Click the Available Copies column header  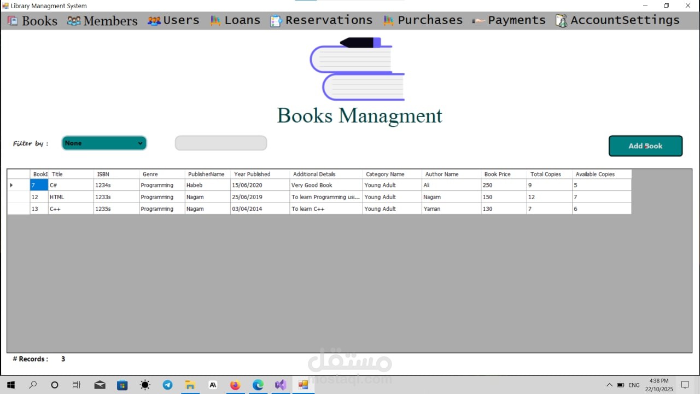602,174
